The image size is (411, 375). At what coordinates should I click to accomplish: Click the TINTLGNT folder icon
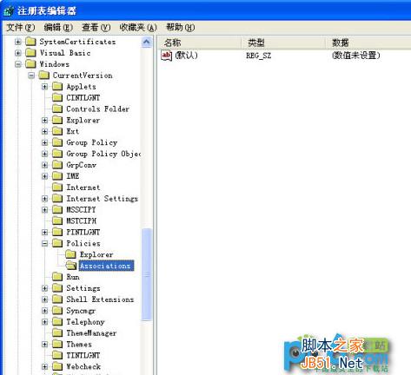pos(57,355)
